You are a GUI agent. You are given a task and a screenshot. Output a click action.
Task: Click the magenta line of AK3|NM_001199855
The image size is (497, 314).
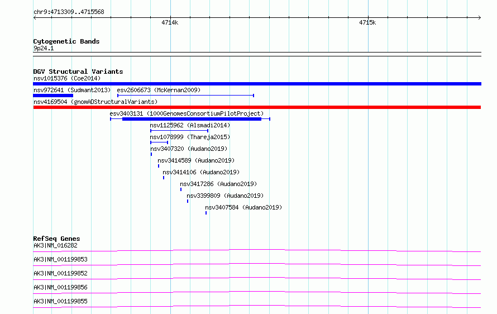point(257,306)
